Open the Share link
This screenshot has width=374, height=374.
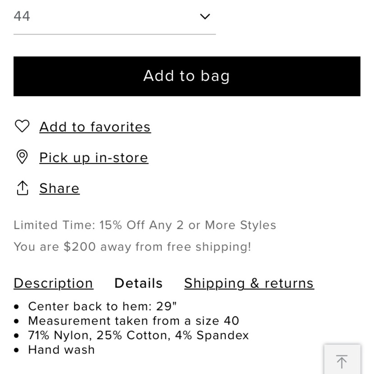(59, 188)
